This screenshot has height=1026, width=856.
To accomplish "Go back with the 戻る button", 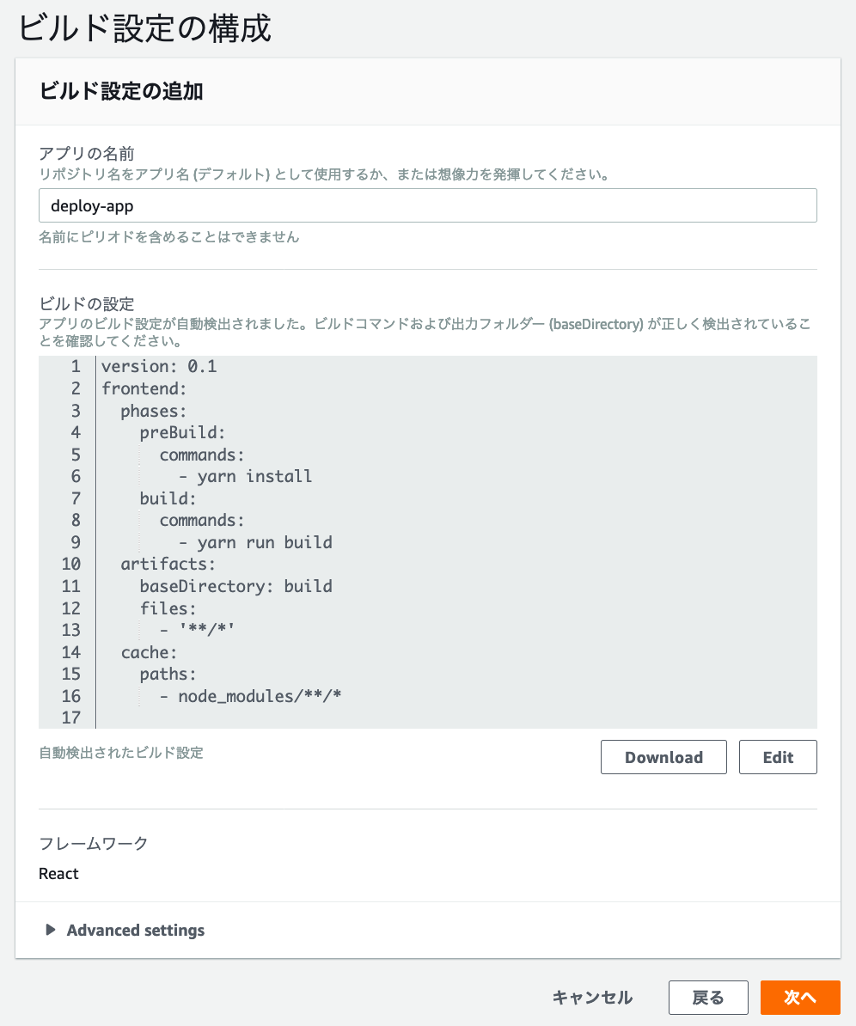I will [708, 997].
